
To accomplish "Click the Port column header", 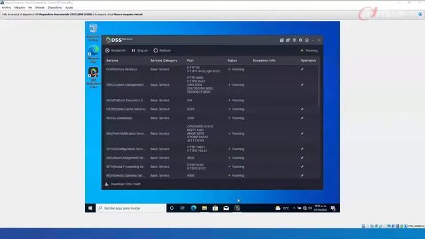I will (191, 60).
